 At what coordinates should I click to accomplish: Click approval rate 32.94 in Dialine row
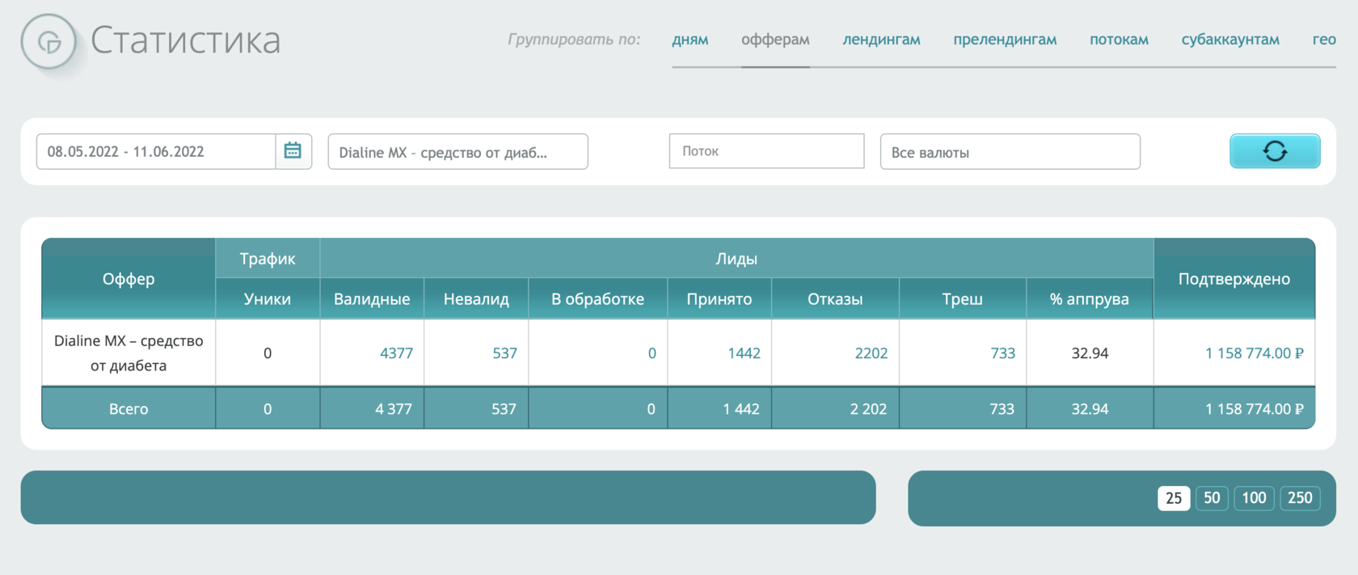1090,353
